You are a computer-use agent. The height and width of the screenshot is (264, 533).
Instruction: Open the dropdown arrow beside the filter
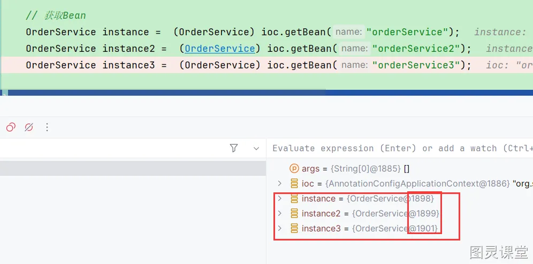click(256, 148)
